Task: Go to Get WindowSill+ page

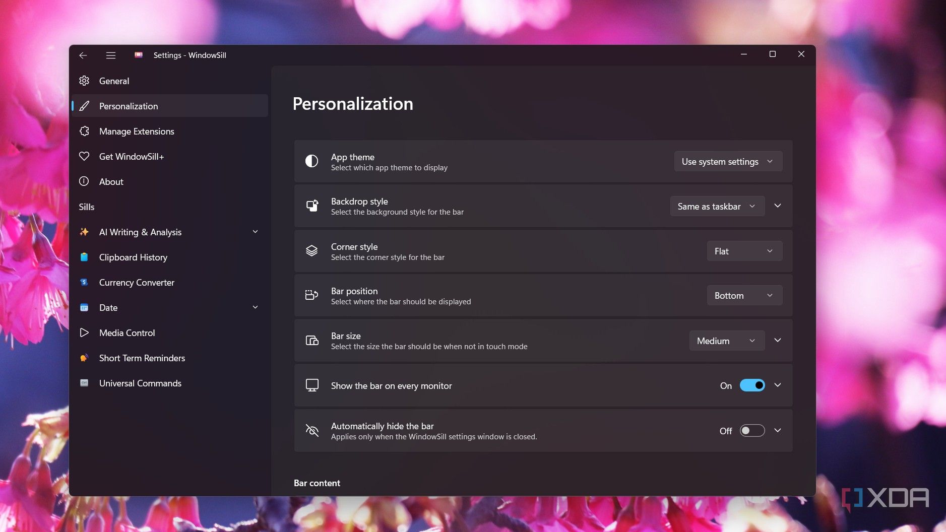Action: pyautogui.click(x=170, y=156)
